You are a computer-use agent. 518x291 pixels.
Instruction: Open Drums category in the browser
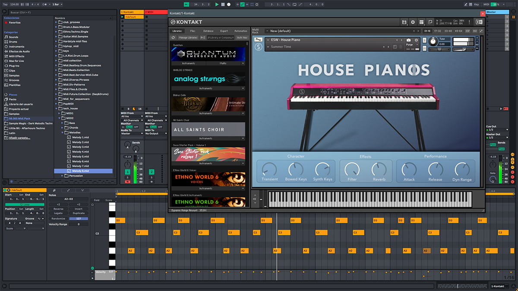pyautogui.click(x=13, y=42)
